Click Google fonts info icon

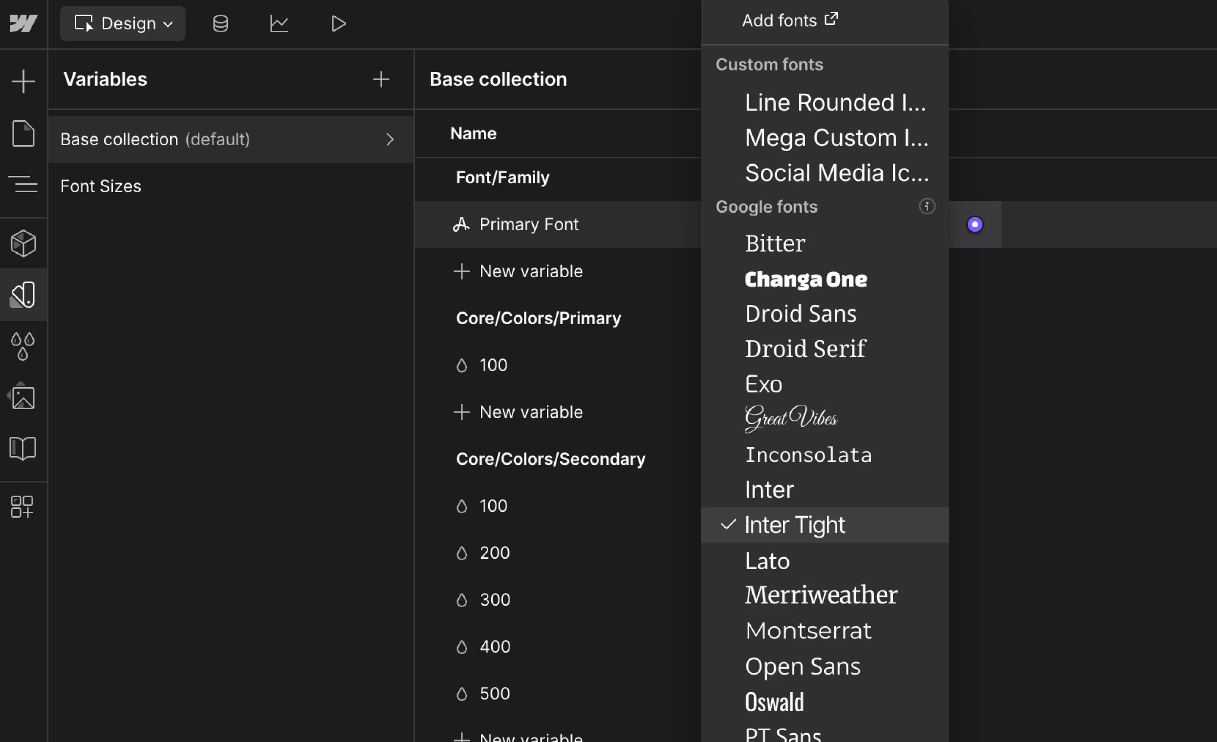[x=927, y=206]
